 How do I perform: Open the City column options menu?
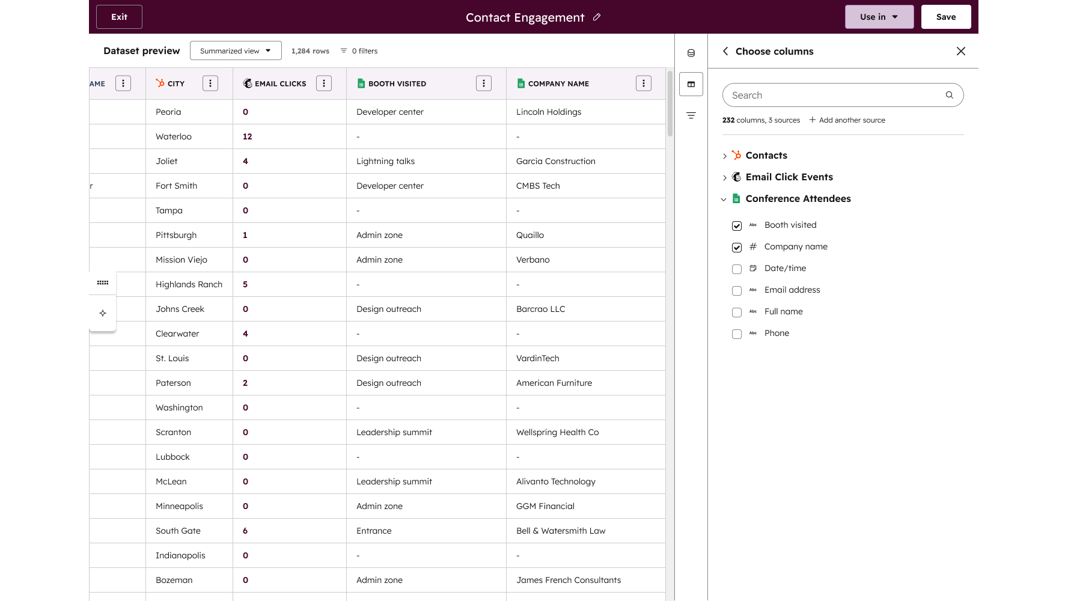click(x=210, y=84)
